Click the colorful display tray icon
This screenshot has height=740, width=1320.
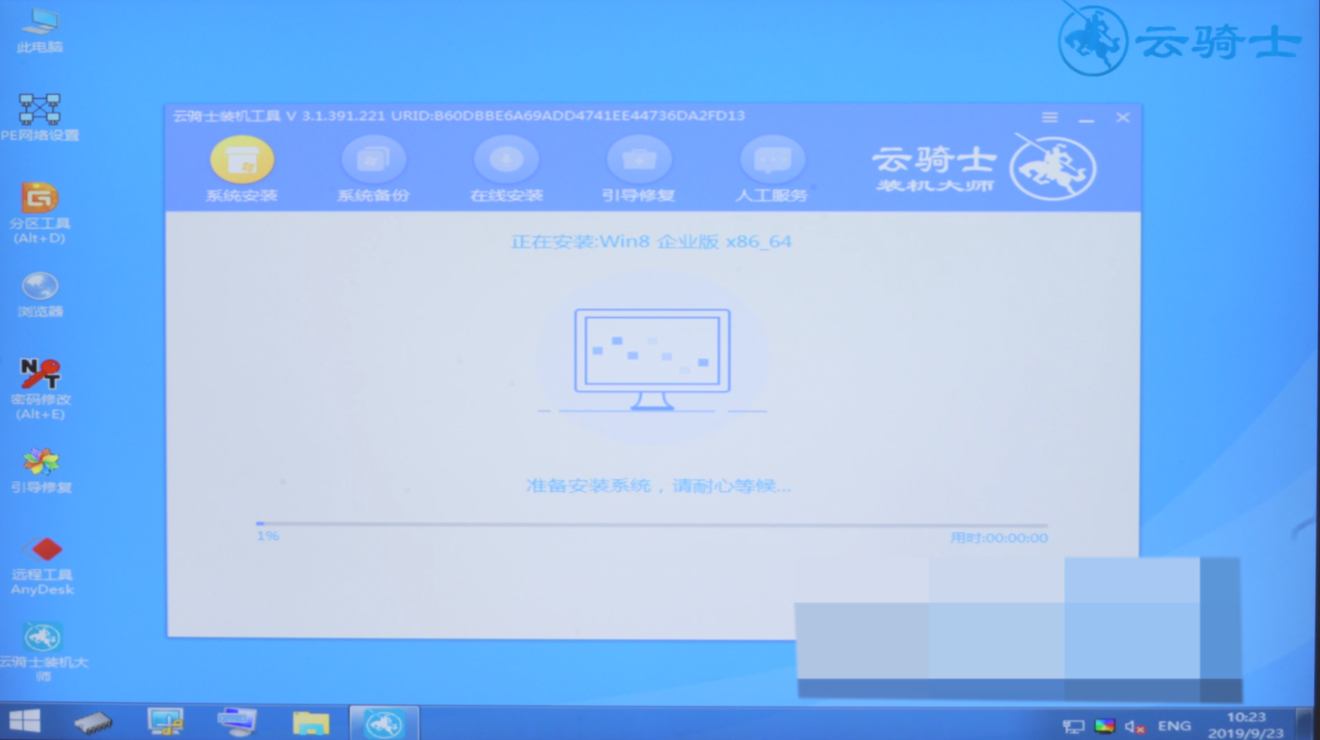(1105, 726)
